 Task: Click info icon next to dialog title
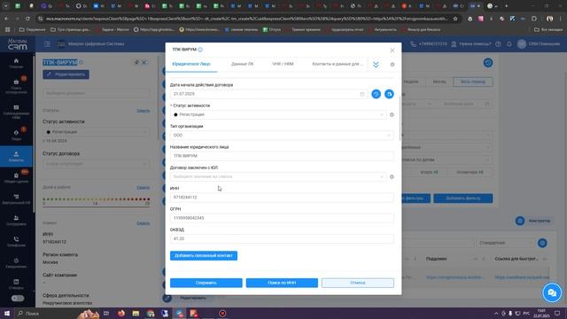point(200,50)
